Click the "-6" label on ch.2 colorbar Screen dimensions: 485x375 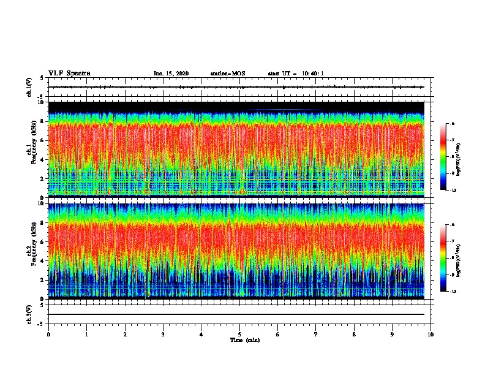451,225
